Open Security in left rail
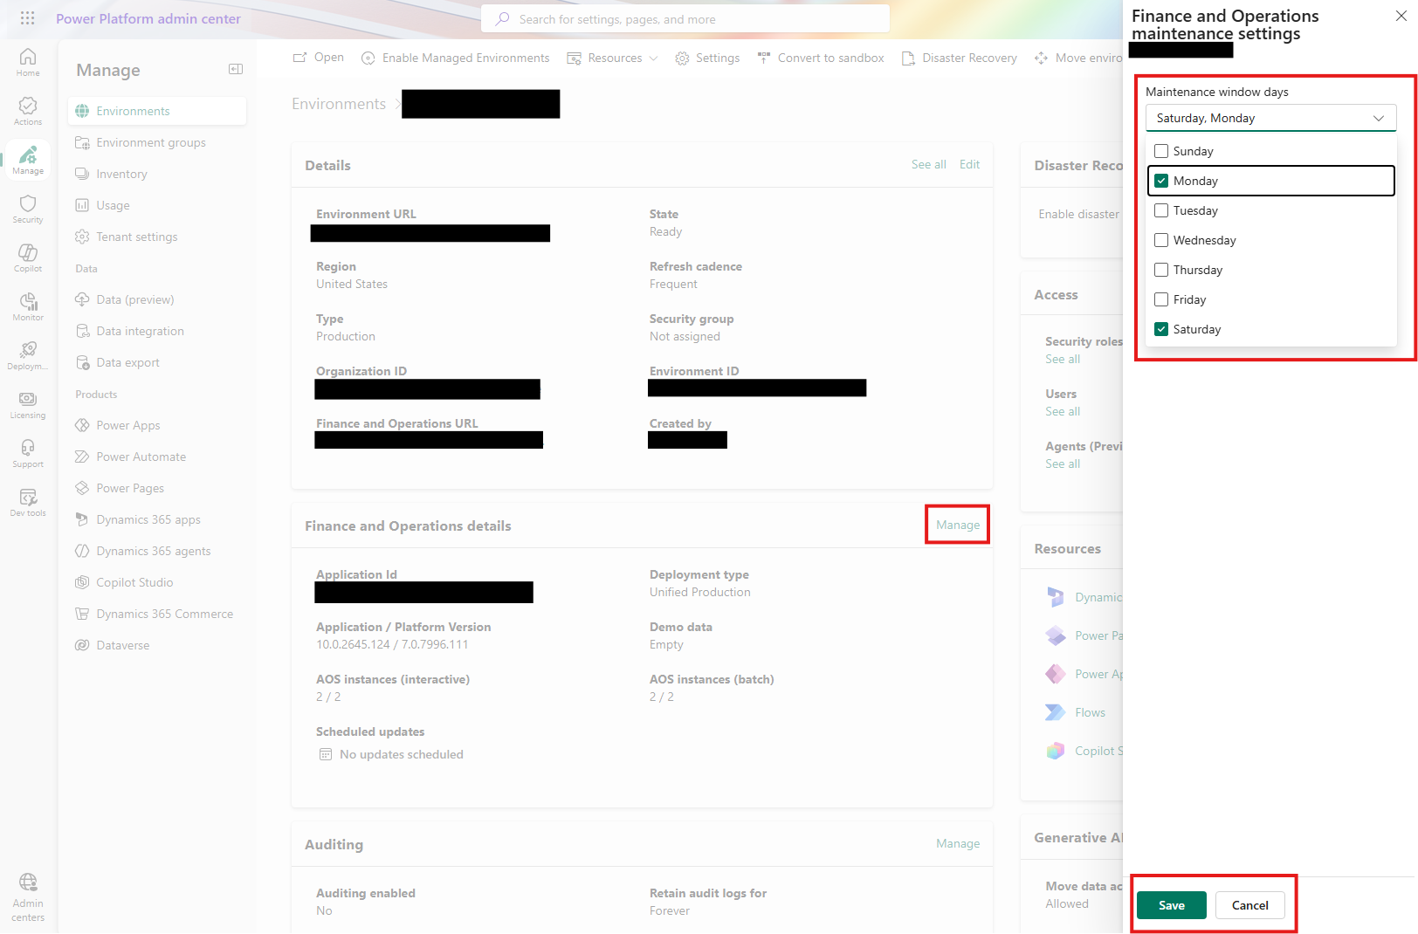The image size is (1418, 934). tap(28, 209)
